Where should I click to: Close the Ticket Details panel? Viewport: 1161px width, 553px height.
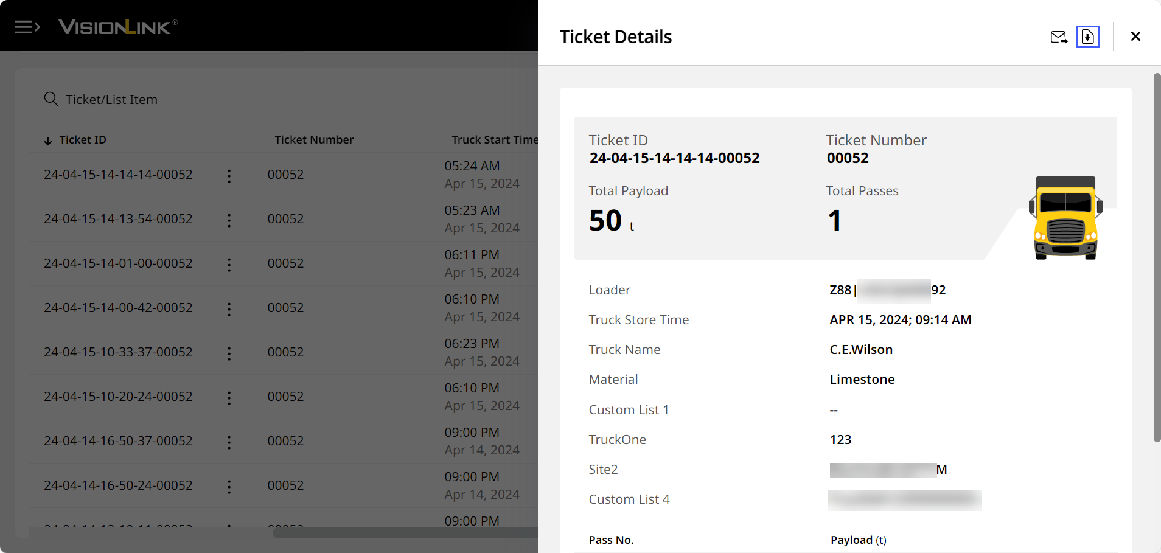[1135, 37]
